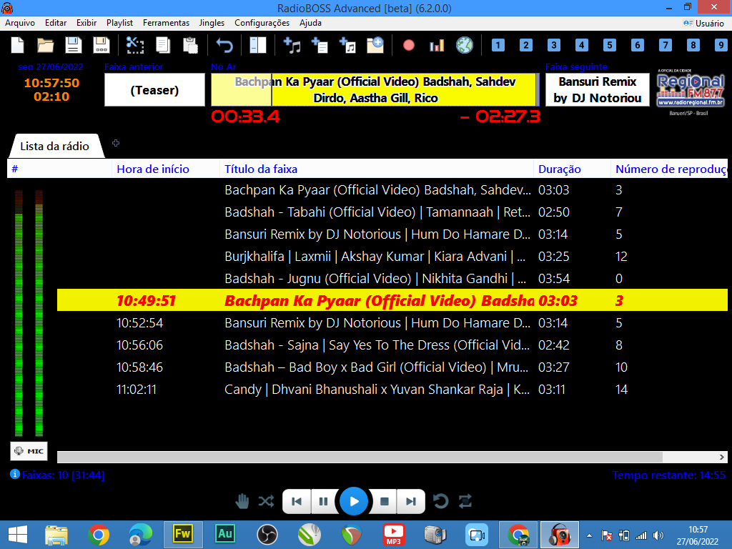Stop playback with the square button
This screenshot has width=732, height=549.
tap(384, 501)
